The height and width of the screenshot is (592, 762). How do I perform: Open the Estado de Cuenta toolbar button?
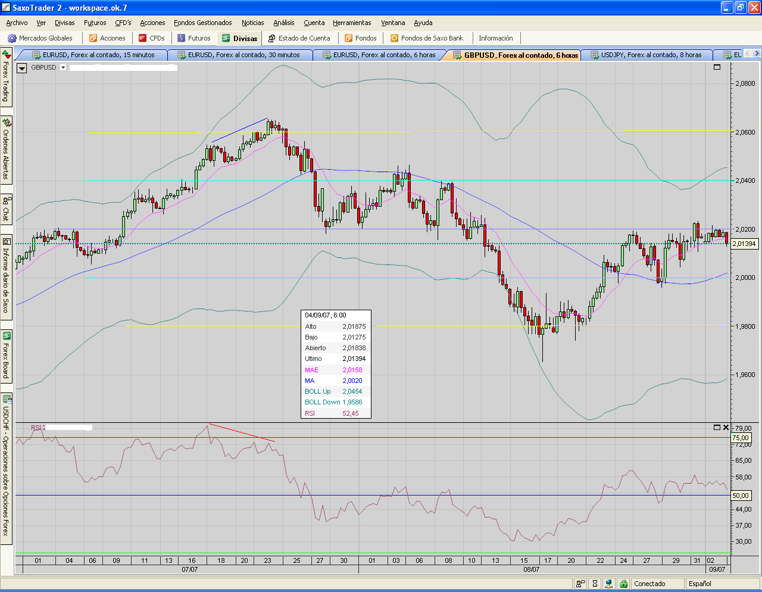[x=299, y=38]
